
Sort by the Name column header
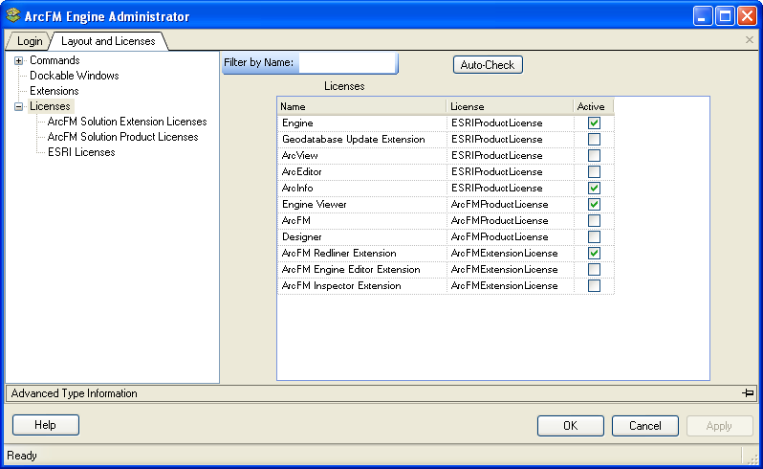click(361, 106)
